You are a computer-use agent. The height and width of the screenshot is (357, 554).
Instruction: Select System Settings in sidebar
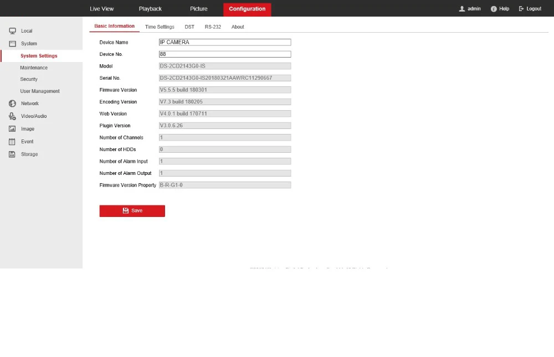pyautogui.click(x=39, y=56)
